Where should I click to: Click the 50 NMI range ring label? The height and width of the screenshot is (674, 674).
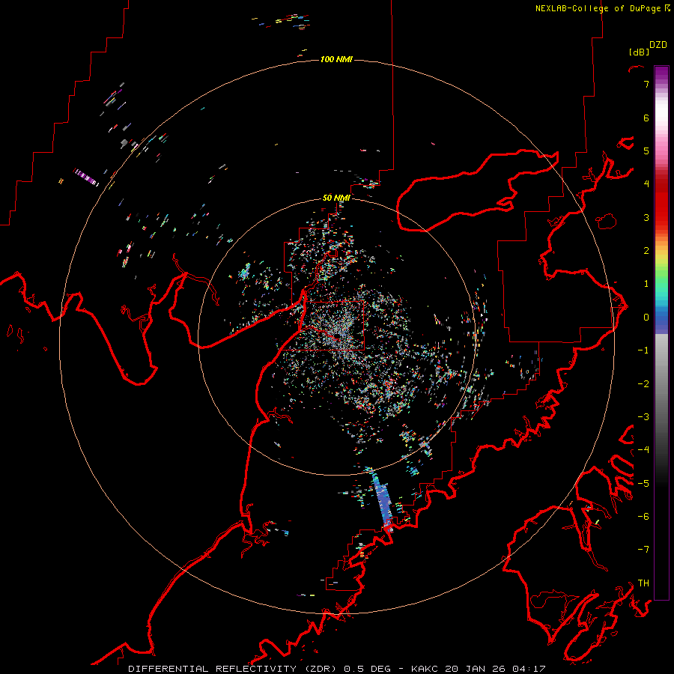point(336,198)
